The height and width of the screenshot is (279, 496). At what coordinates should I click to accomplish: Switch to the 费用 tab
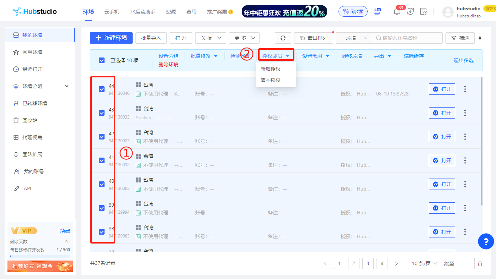click(x=191, y=12)
